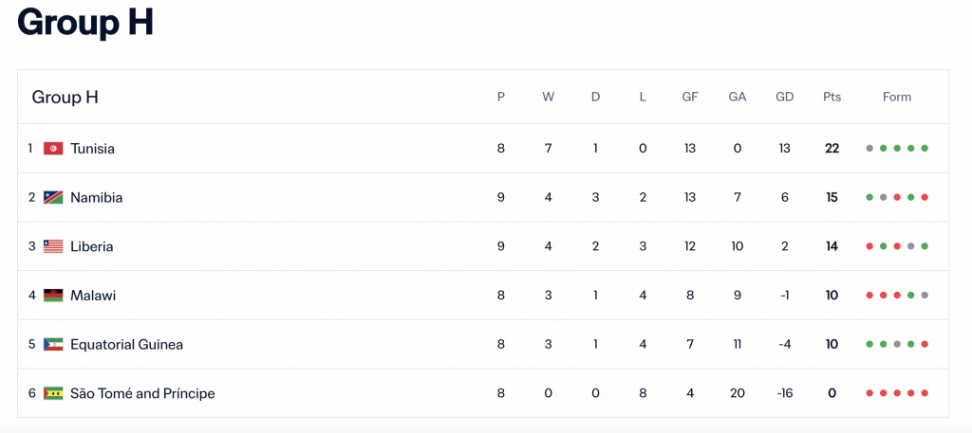Click the GD column header
The image size is (972, 433).
click(x=784, y=97)
